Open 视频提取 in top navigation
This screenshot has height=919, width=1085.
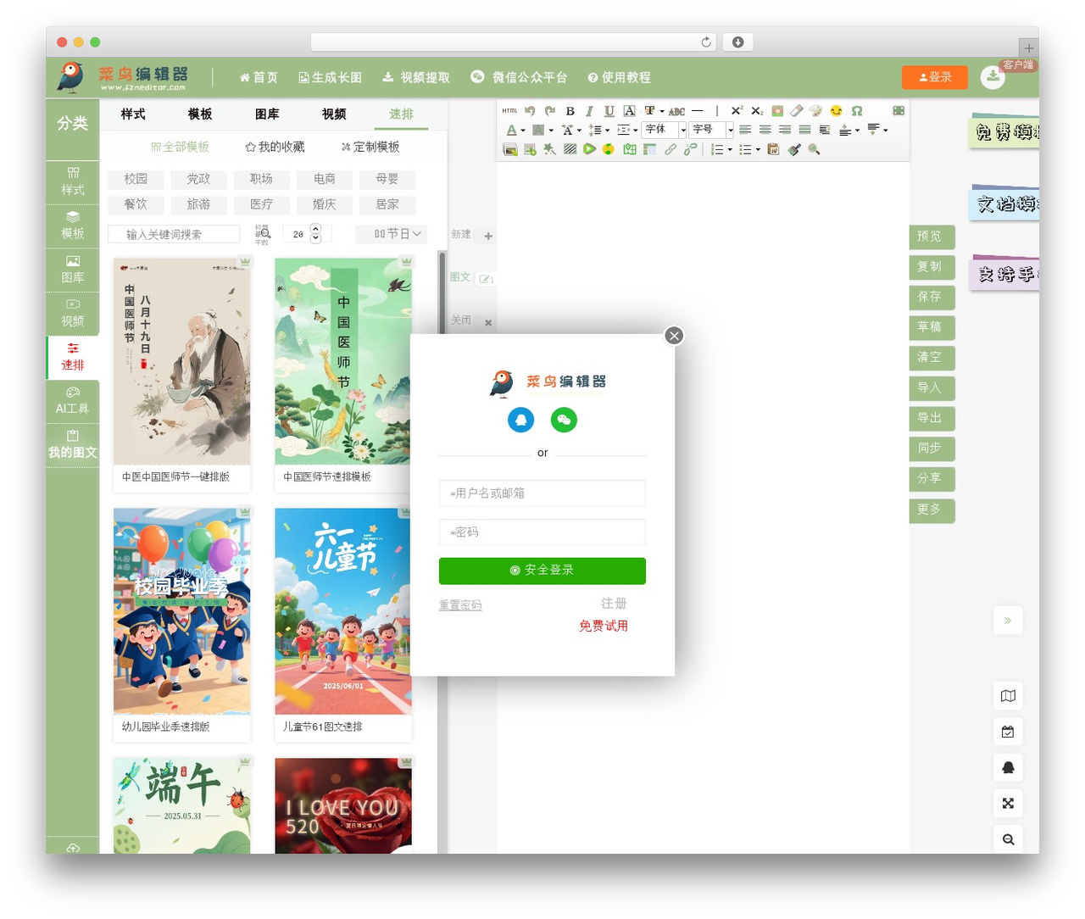coord(416,77)
